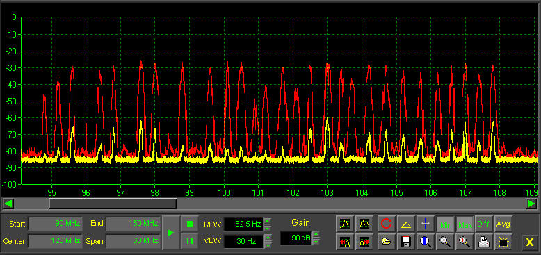Move marker to next peak left
The width and height of the screenshot is (541, 255).
(345, 242)
